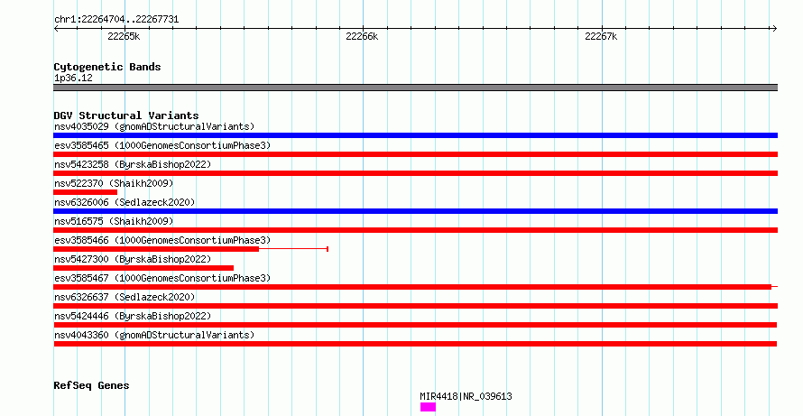The height and width of the screenshot is (416, 803).
Task: Open variant label nsv6326637 Sedlazeck2020
Action: [x=125, y=297]
